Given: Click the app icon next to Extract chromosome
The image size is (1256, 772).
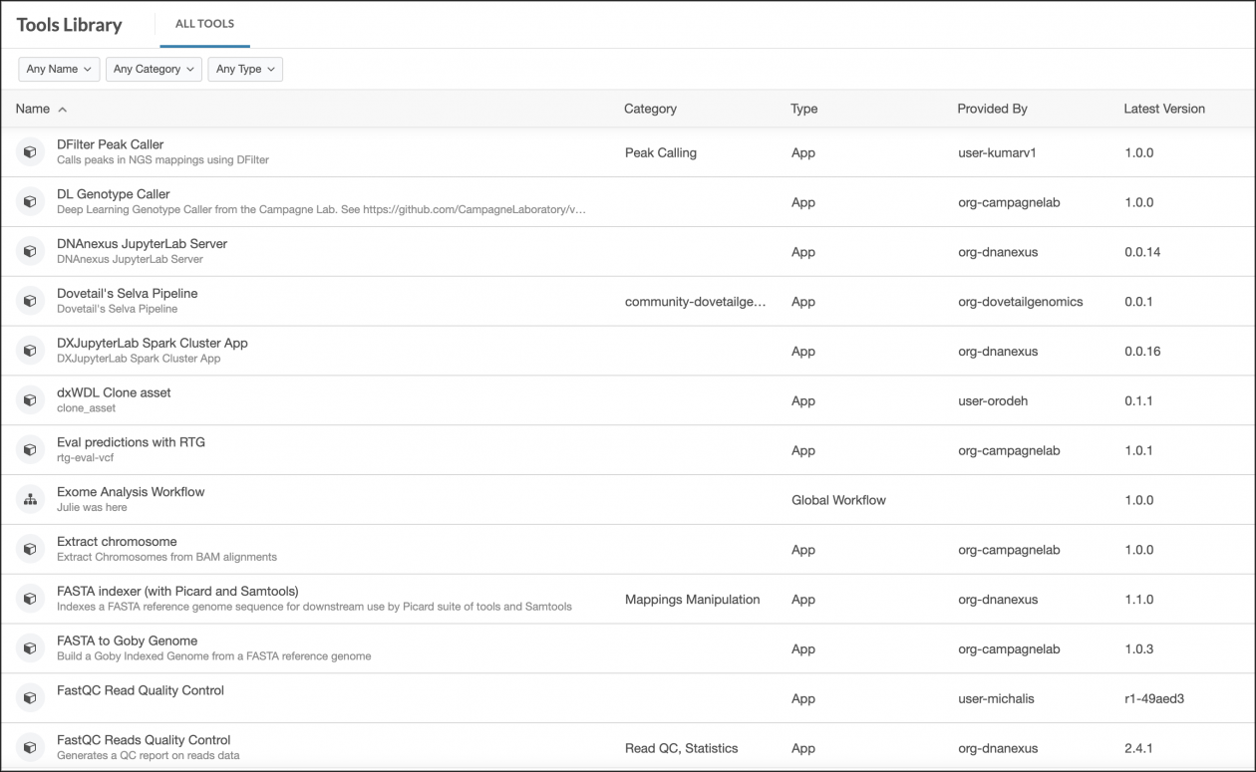Looking at the screenshot, I should [x=30, y=550].
